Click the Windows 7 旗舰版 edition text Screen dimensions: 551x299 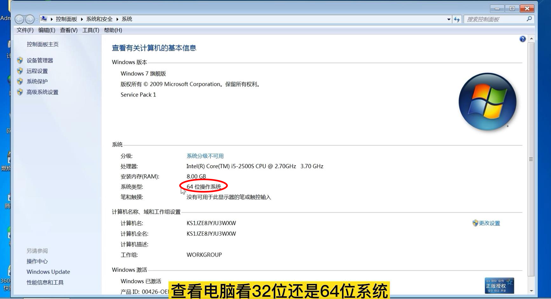(x=143, y=73)
